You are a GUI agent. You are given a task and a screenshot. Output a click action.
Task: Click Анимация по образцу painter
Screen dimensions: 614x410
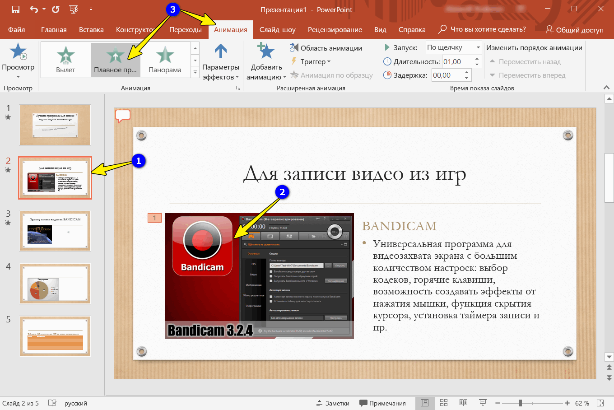[331, 75]
